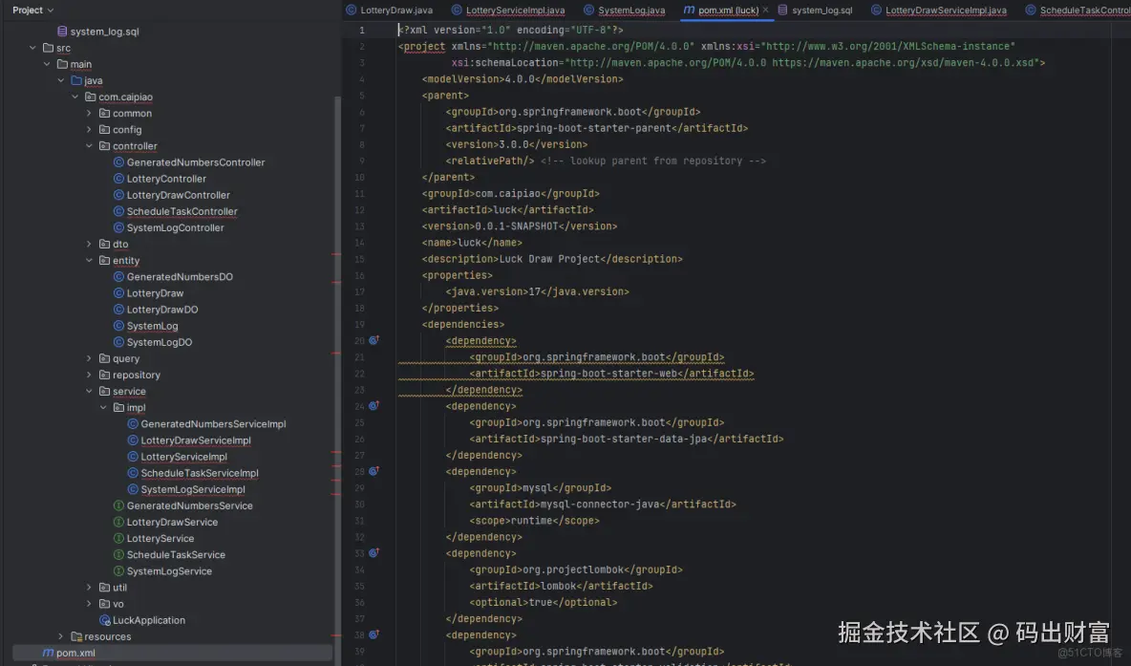This screenshot has height=666, width=1131.
Task: Switch to system_log.sql tab
Action: click(x=815, y=11)
